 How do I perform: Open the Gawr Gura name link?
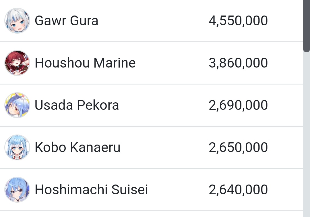(66, 21)
